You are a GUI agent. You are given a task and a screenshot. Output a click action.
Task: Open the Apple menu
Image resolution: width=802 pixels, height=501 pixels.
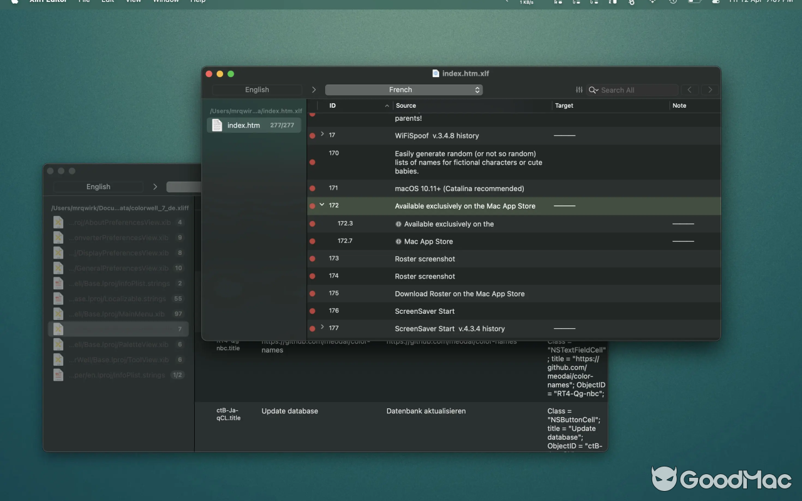pyautogui.click(x=14, y=2)
